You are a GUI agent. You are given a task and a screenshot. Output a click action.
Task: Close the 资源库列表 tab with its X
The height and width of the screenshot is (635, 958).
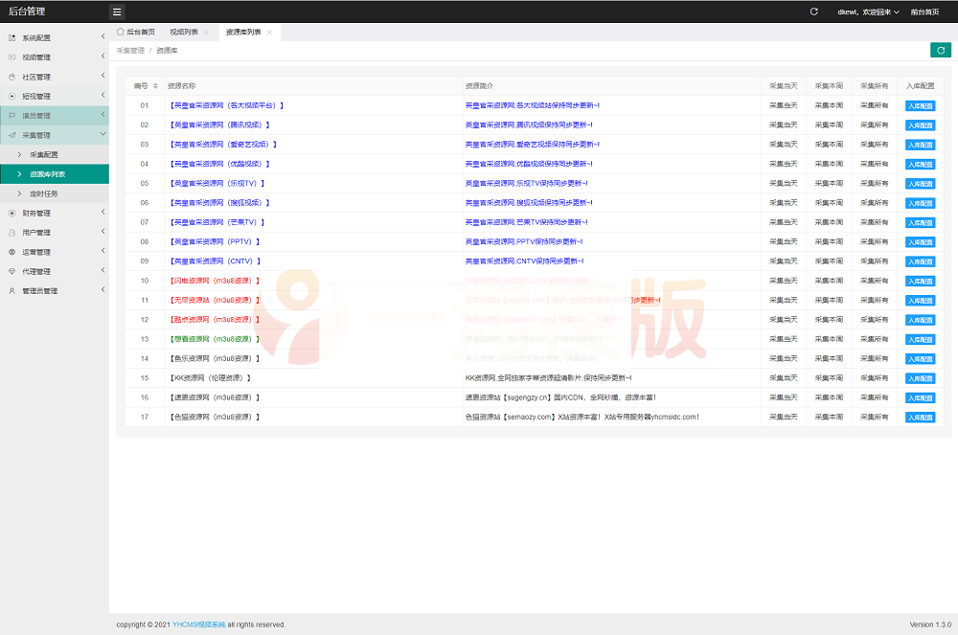pyautogui.click(x=270, y=33)
